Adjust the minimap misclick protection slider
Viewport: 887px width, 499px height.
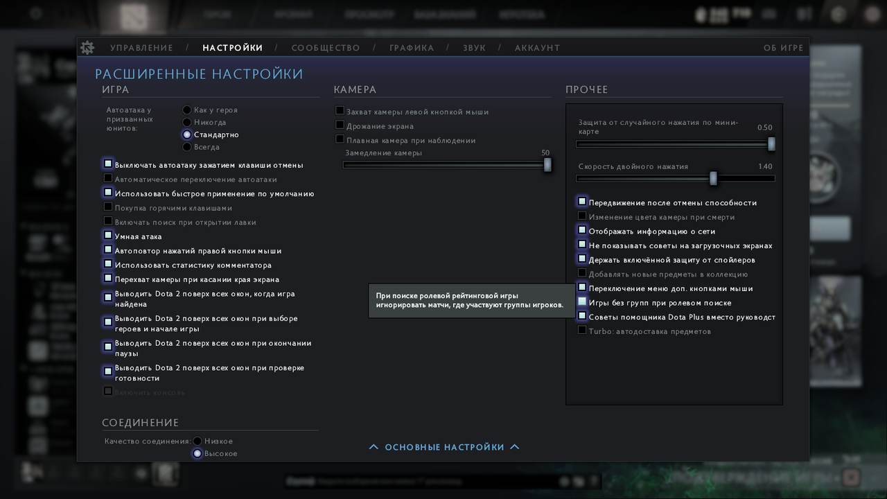click(676, 144)
